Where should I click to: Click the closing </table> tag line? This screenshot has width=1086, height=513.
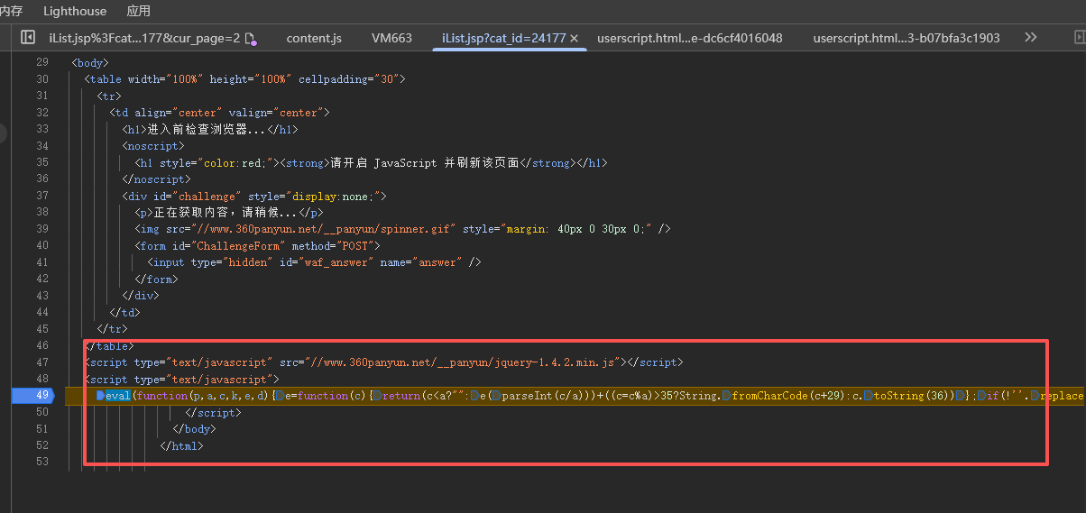(x=109, y=346)
